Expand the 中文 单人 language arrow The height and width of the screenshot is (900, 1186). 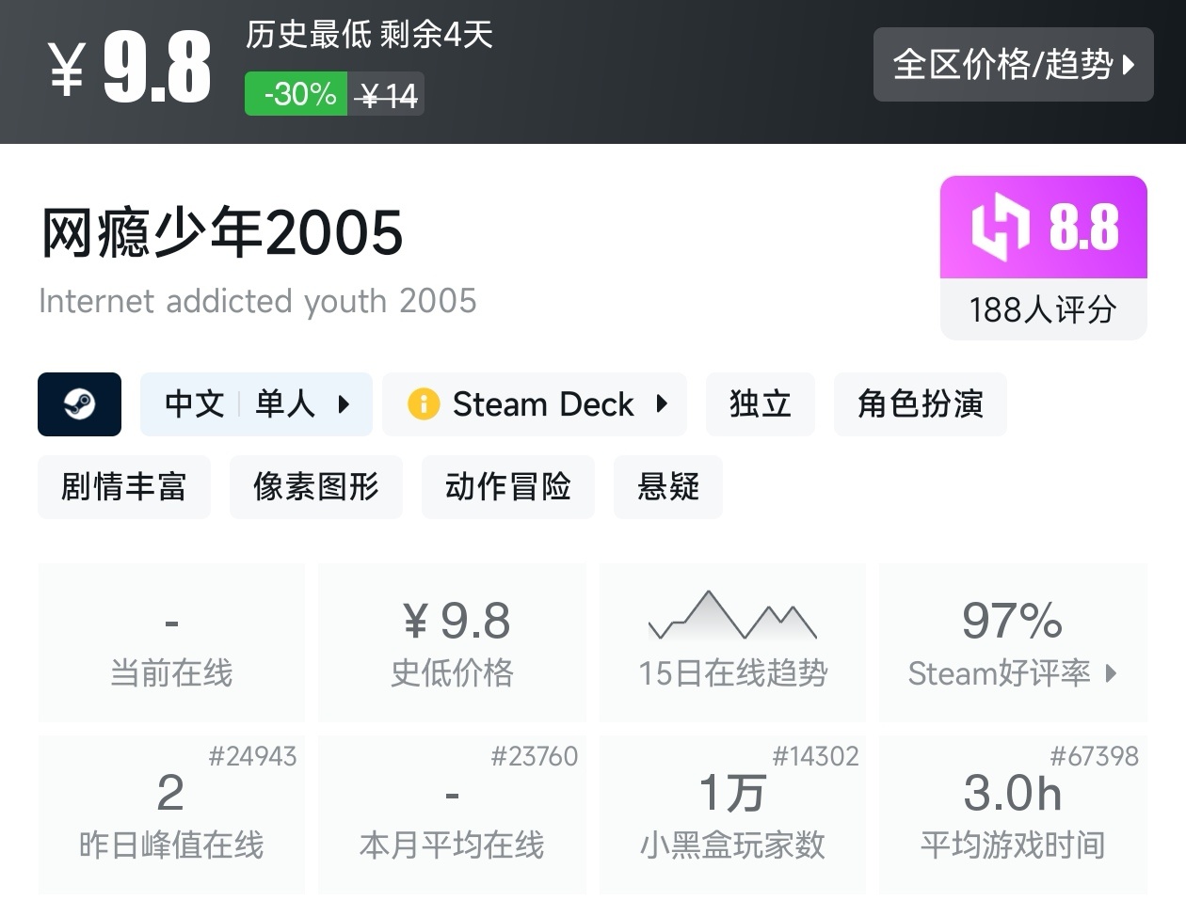point(344,404)
